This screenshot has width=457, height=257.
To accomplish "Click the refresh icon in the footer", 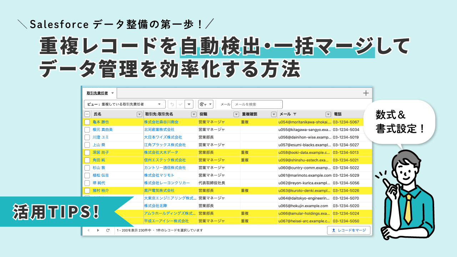I will [108, 230].
